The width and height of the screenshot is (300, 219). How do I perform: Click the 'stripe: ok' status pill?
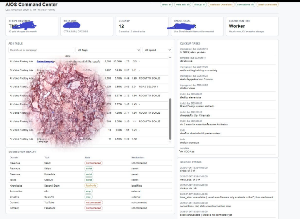tap(166, 5)
